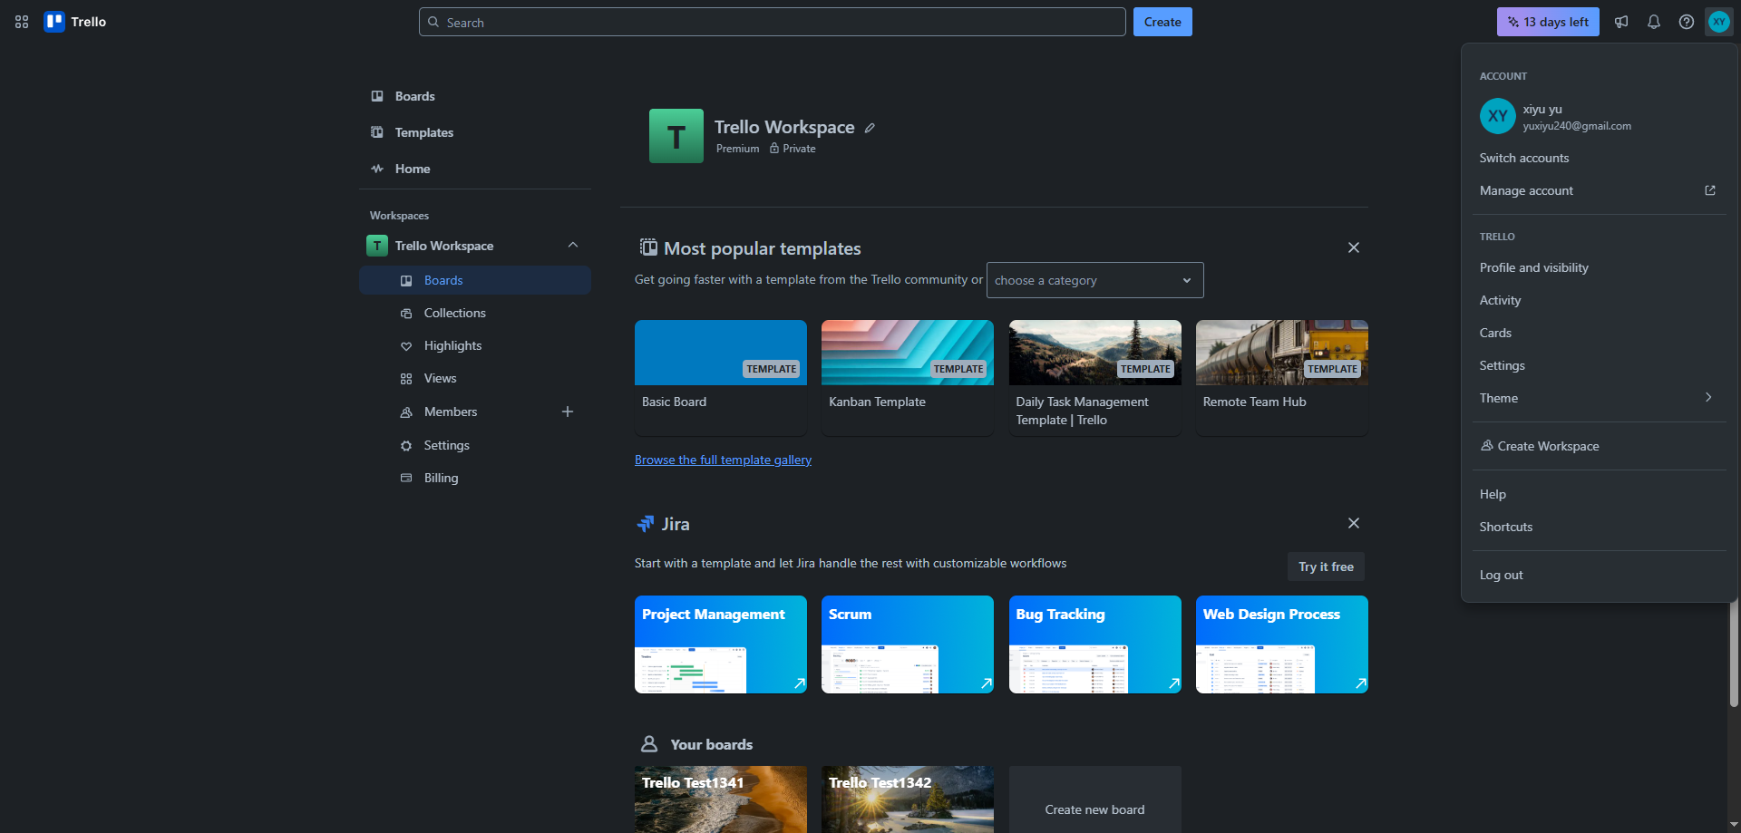Open Cards from account menu
The height and width of the screenshot is (833, 1741).
(1600, 333)
